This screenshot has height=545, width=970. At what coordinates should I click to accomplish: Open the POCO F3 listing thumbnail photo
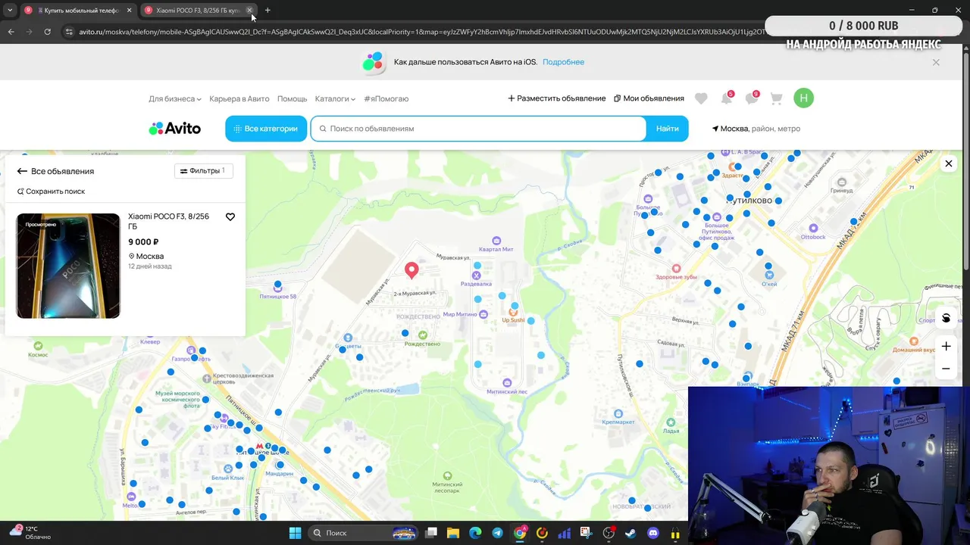68,266
